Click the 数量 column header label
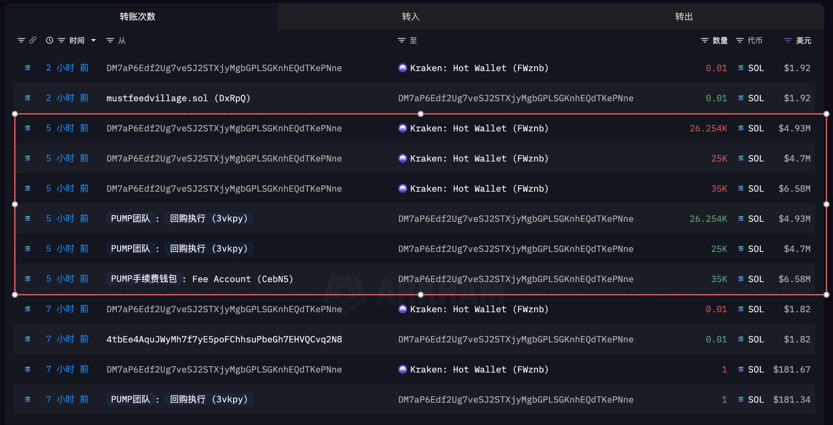The width and height of the screenshot is (833, 425). coord(720,40)
